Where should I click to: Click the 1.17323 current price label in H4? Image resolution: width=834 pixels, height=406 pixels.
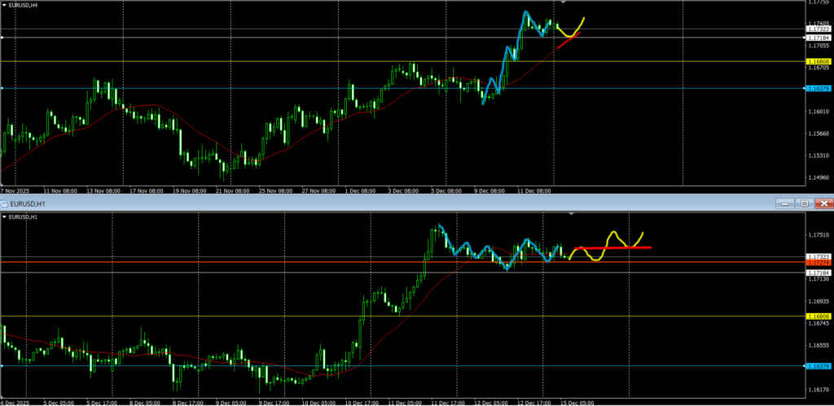[817, 29]
